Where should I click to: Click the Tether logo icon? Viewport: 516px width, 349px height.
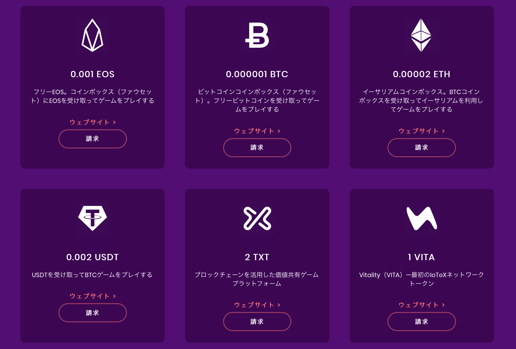[92, 219]
